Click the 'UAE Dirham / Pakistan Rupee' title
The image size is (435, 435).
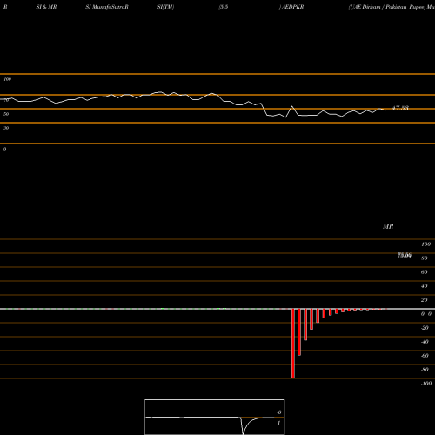pos(387,7)
